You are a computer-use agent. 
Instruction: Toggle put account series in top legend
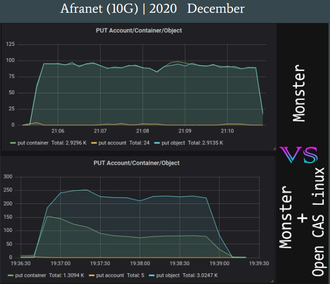112,143
